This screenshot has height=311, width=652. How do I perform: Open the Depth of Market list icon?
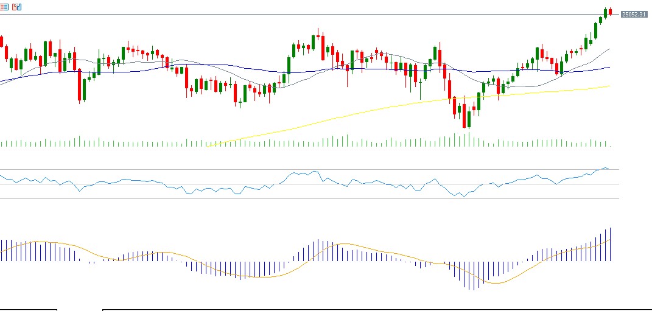pyautogui.click(x=5, y=7)
